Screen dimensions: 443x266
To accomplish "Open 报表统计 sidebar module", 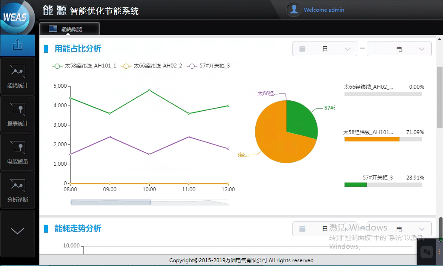I will [x=18, y=114].
